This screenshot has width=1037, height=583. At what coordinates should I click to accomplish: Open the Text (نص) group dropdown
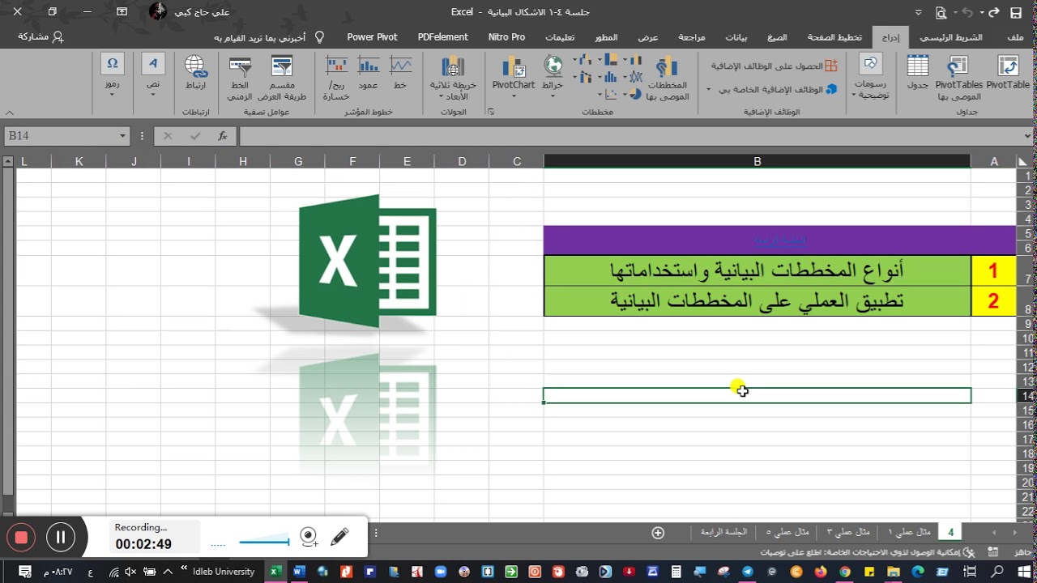tap(153, 75)
